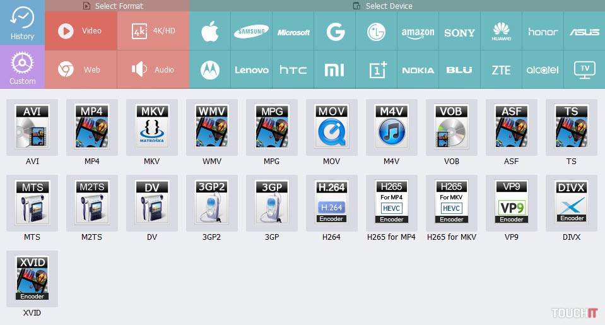
Task: Pick the WMV output format
Action: coord(212,127)
